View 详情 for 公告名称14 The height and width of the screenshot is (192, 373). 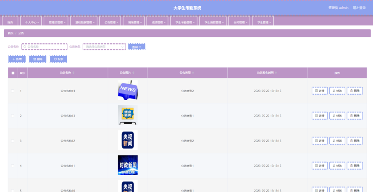[x=320, y=91]
